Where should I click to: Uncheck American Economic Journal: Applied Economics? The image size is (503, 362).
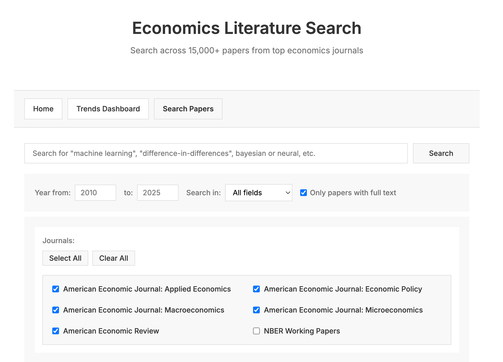[x=56, y=289]
